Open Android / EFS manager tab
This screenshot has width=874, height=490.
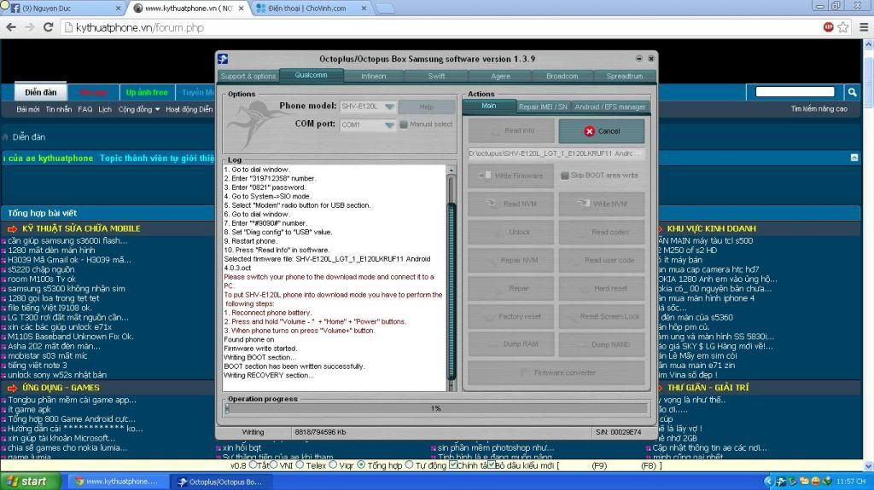(609, 107)
